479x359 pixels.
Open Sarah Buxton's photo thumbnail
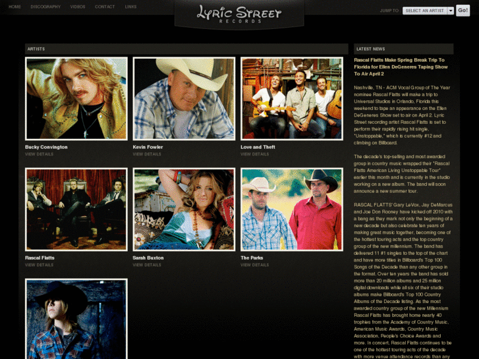tap(184, 209)
